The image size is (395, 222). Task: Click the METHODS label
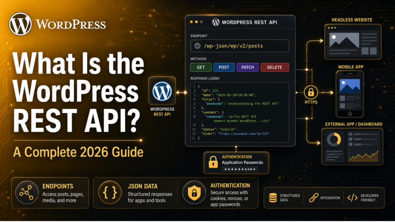(x=198, y=59)
